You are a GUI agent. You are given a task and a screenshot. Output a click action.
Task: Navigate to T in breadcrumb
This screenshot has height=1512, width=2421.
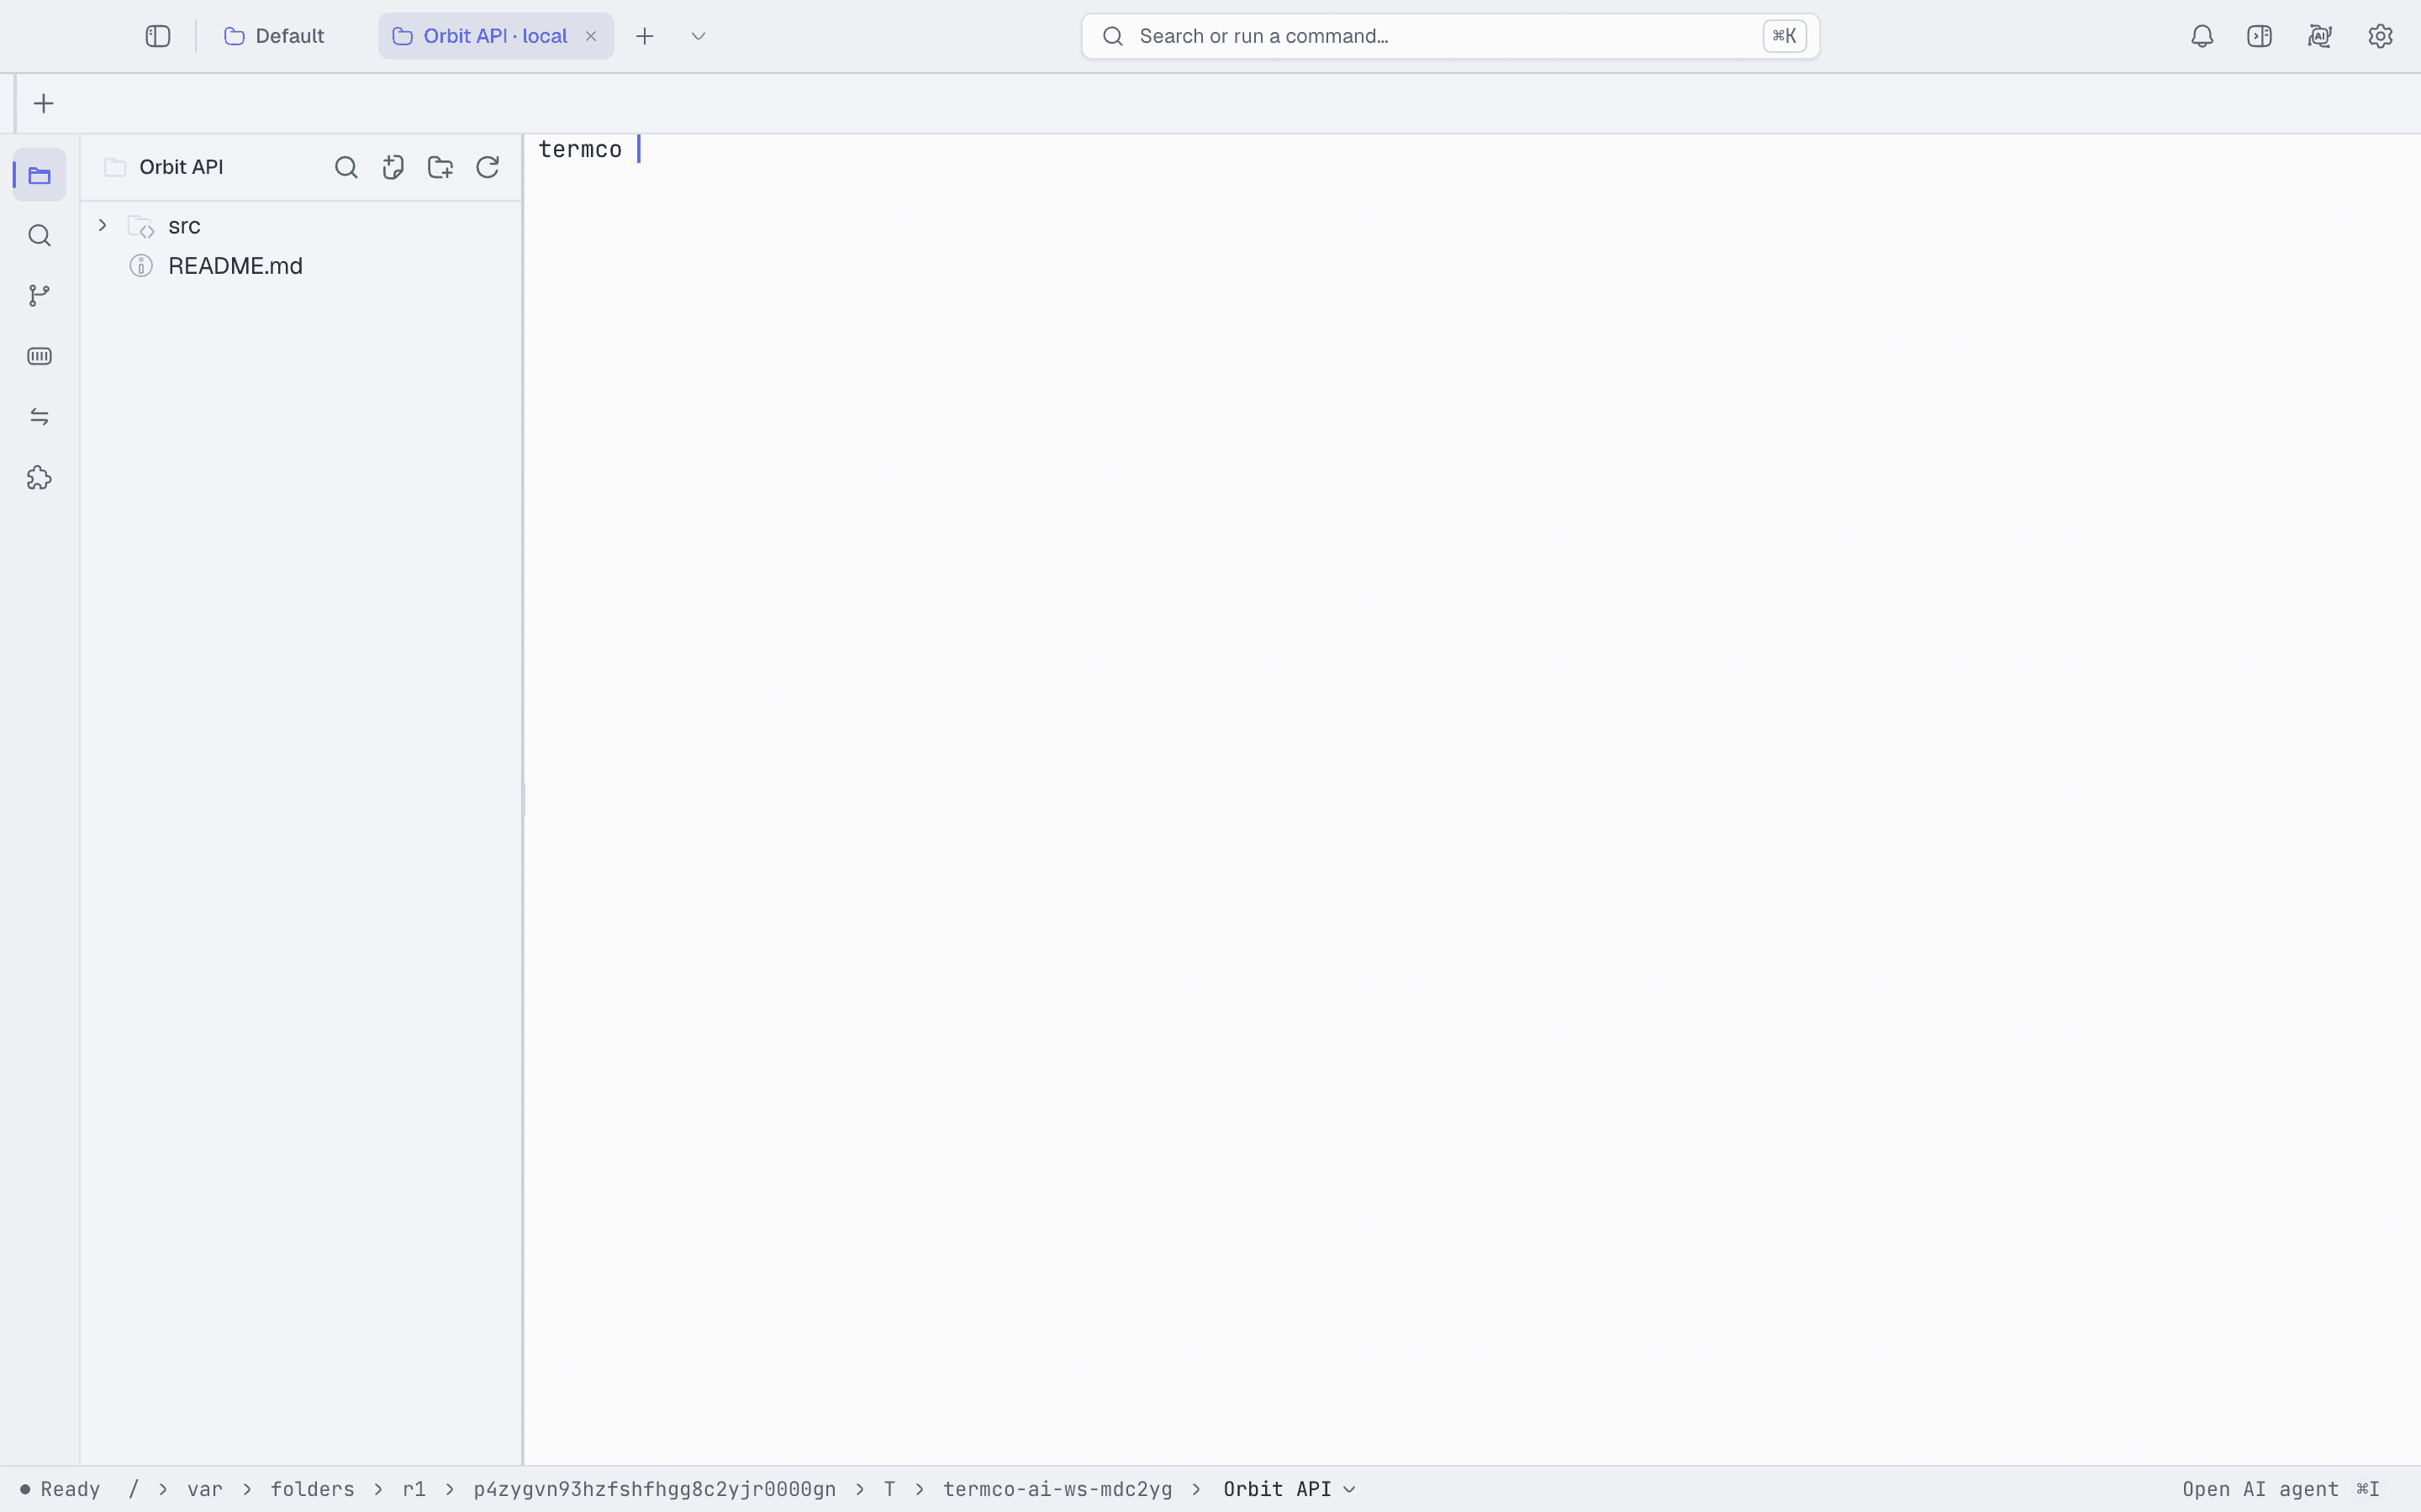coord(889,1489)
